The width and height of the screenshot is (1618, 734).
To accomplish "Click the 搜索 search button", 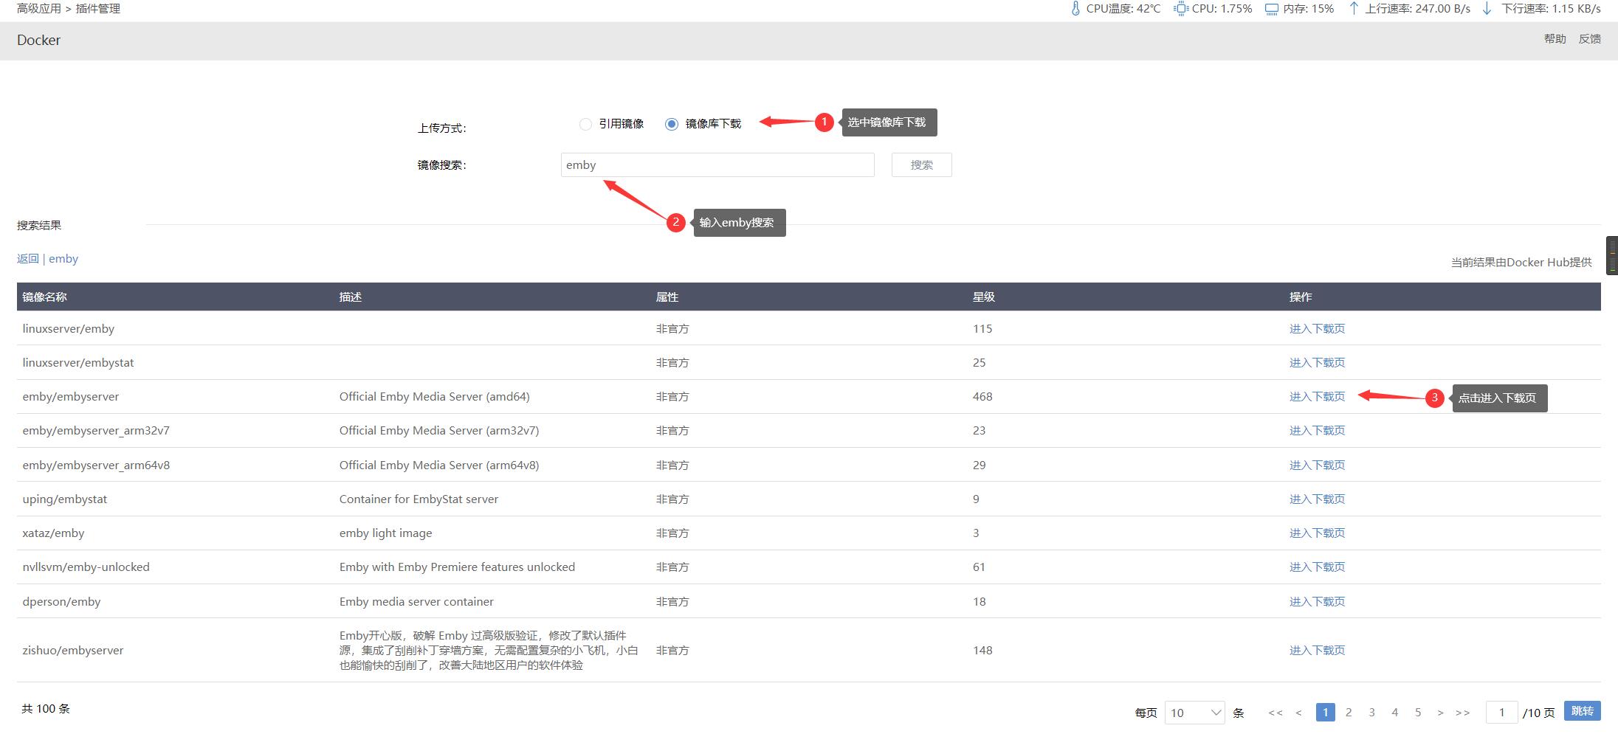I will (x=921, y=165).
